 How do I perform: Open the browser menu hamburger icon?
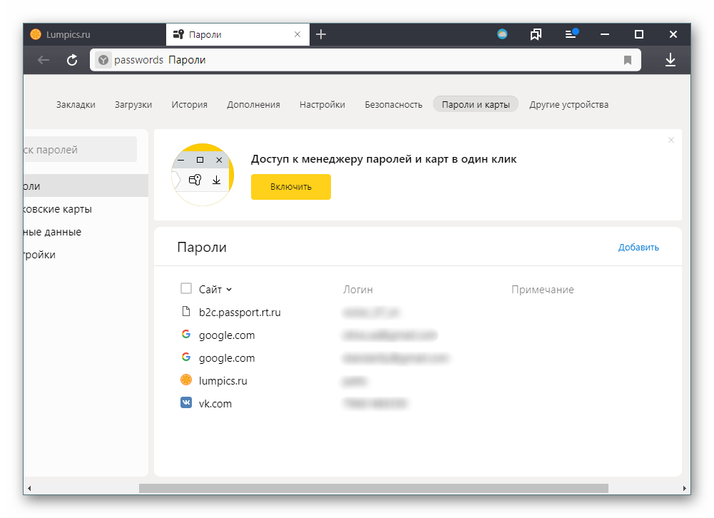point(571,34)
